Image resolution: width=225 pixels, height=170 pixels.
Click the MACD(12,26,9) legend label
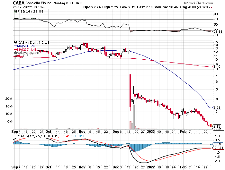pos(31,136)
